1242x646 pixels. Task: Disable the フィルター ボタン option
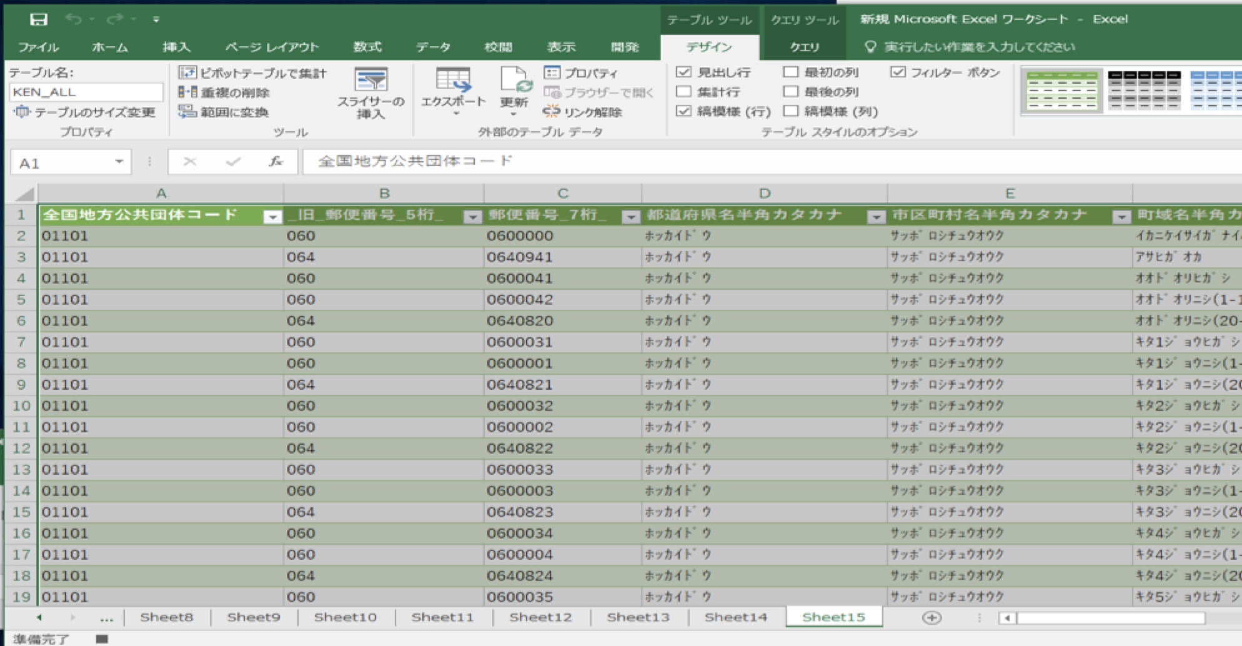pyautogui.click(x=899, y=72)
